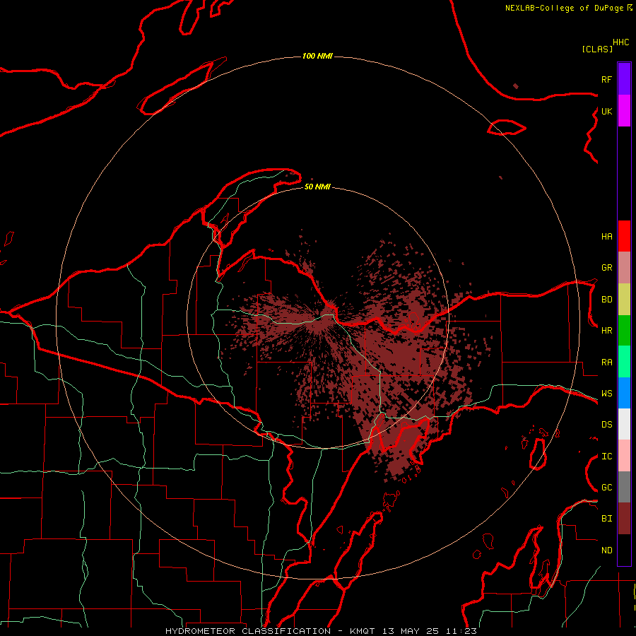Click the RF legend label
636x636 pixels.
606,79
